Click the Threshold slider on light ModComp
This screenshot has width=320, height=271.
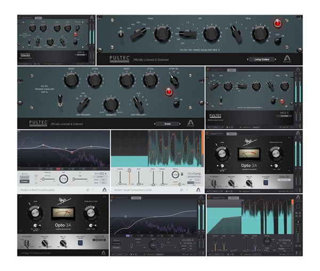tap(121, 177)
